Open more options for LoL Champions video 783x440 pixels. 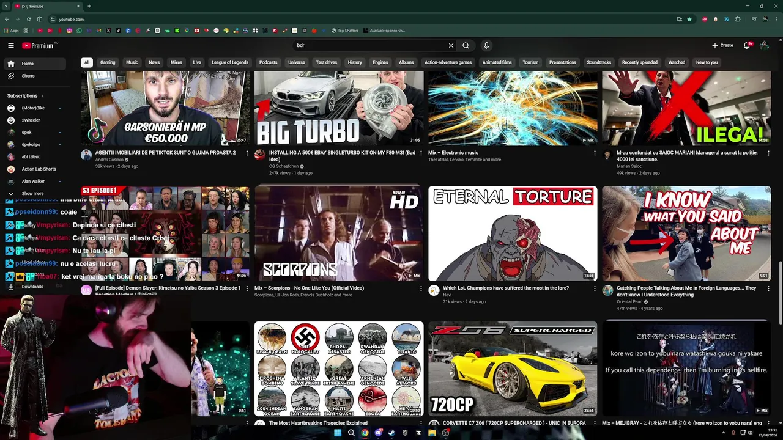(595, 288)
